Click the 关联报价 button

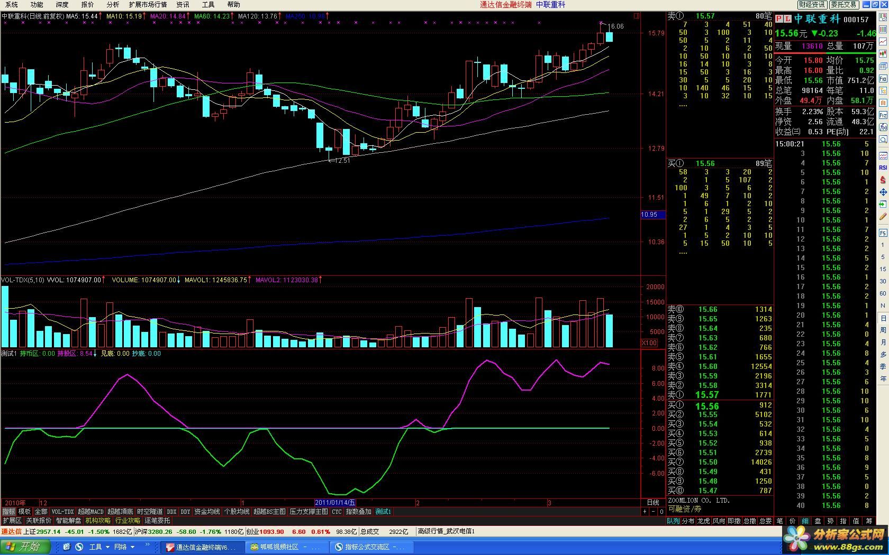tap(39, 521)
